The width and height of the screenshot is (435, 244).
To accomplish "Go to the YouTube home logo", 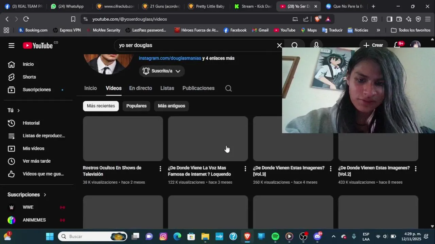I will [x=38, y=45].
